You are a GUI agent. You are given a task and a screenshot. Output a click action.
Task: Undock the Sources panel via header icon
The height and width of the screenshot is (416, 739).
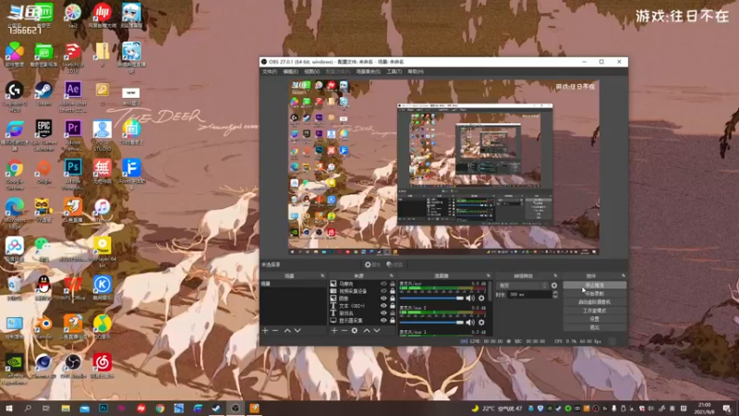[x=391, y=275]
